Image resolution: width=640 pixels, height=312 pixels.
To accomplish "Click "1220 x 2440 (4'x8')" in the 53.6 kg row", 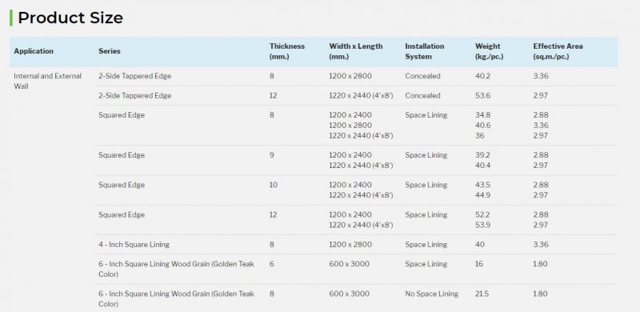I will (361, 95).
